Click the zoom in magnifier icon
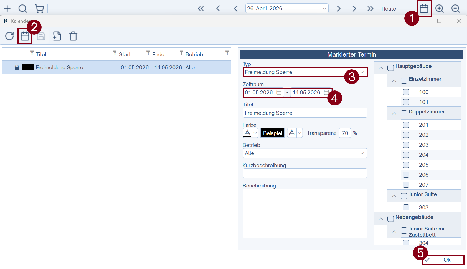Screen dimensions: 467x269 (x=439, y=9)
